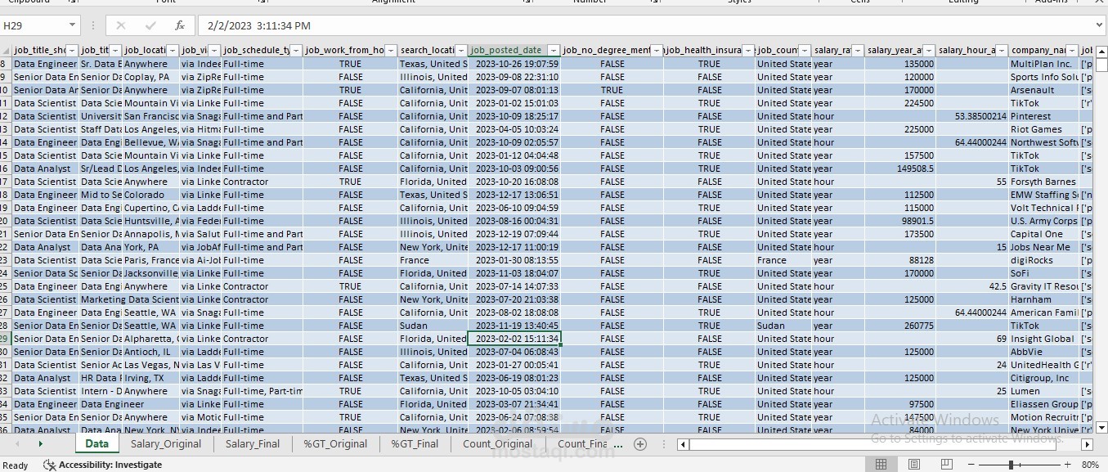Click the zoom slider handle

coord(1012,465)
